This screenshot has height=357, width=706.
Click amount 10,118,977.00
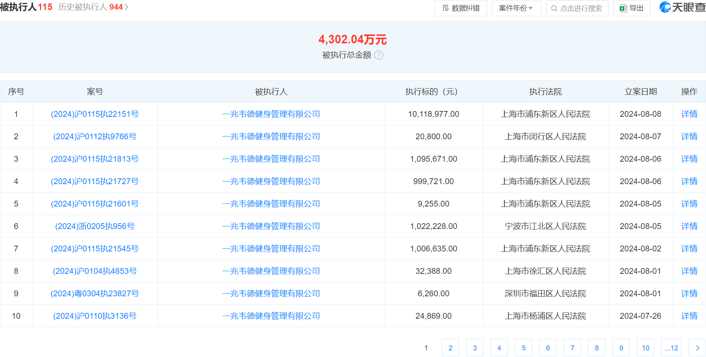point(434,114)
